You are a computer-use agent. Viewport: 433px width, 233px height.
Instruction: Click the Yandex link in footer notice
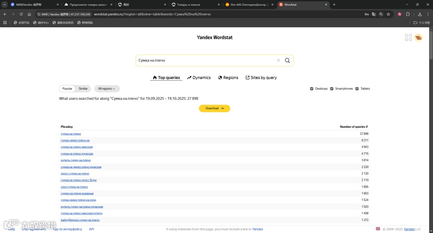click(258, 229)
